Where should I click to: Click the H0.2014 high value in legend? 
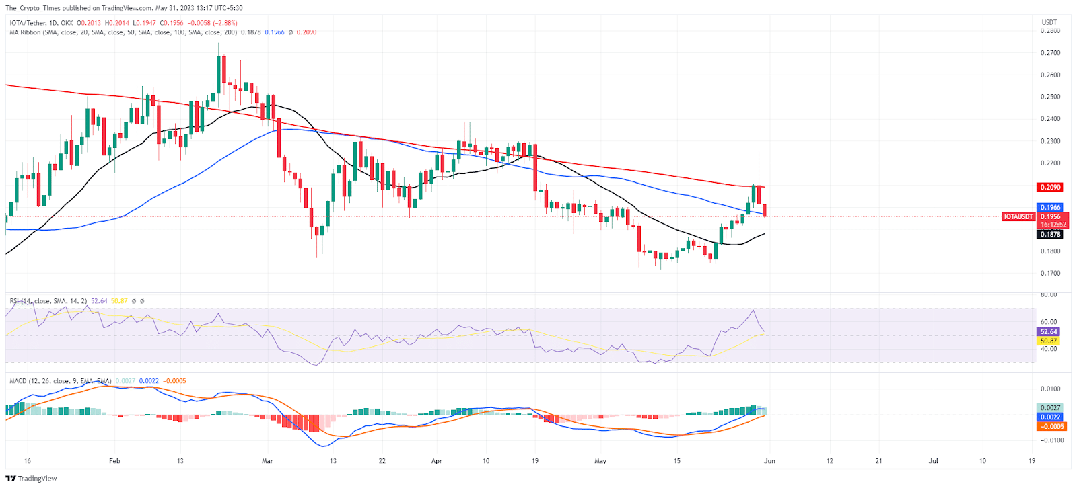[x=117, y=23]
